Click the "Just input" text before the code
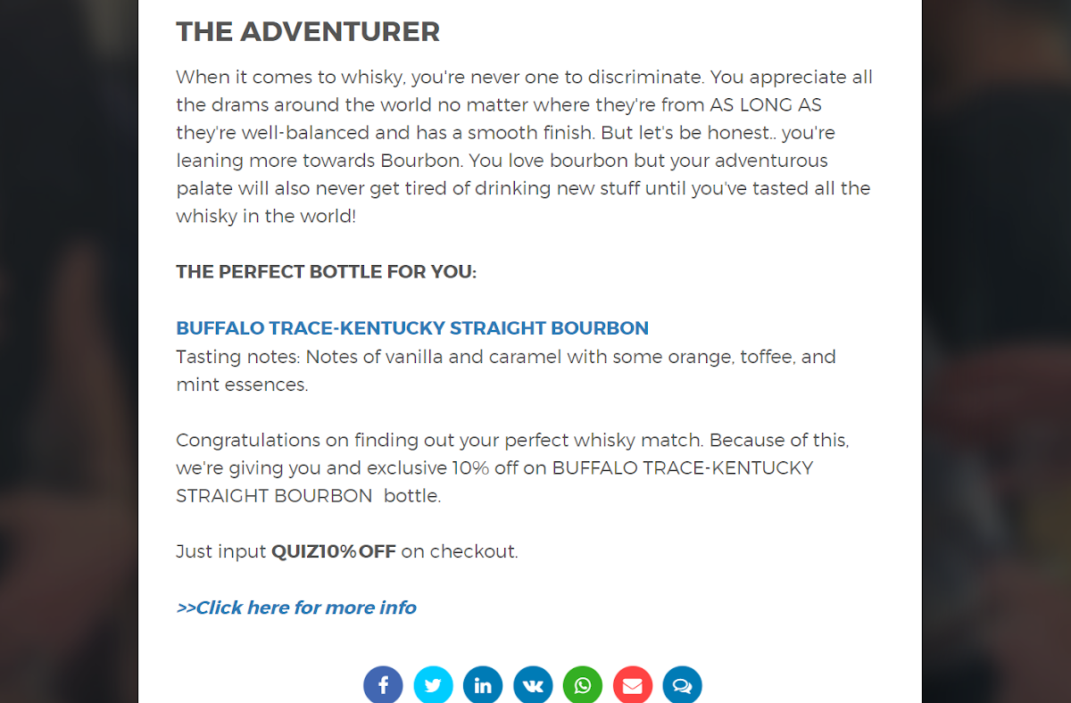 (x=221, y=551)
